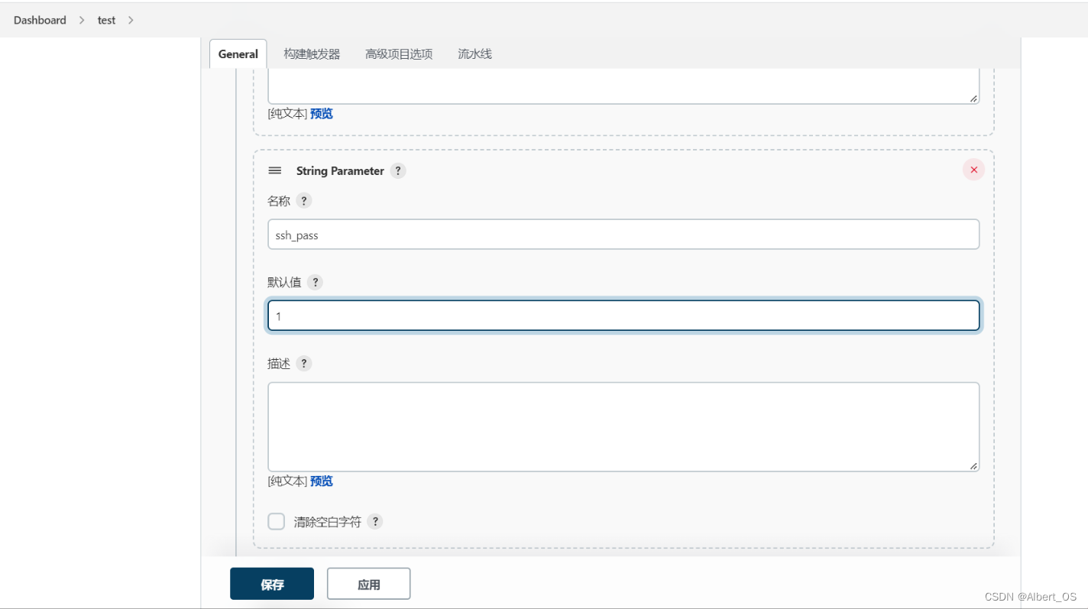Switch to the 流水线 tab

point(474,54)
